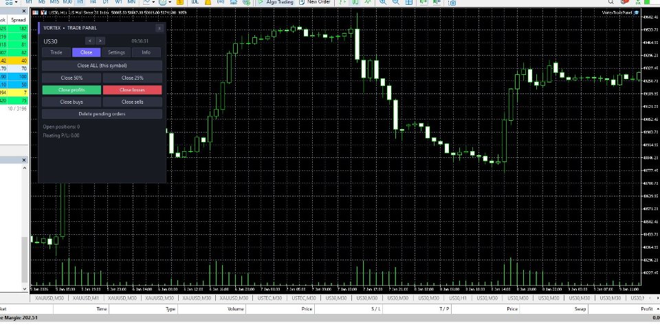Click the green Close profits button

point(71,90)
